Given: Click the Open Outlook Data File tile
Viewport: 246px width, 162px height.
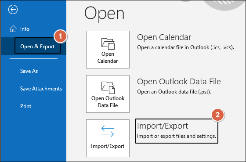Looking at the screenshot, I should [108, 94].
